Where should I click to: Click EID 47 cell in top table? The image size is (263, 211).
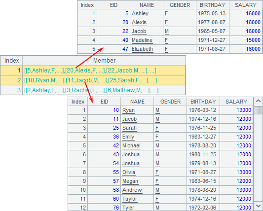(x=113, y=49)
